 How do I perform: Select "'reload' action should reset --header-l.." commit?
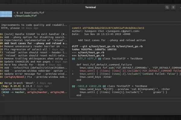pyautogui.click(x=33, y=52)
